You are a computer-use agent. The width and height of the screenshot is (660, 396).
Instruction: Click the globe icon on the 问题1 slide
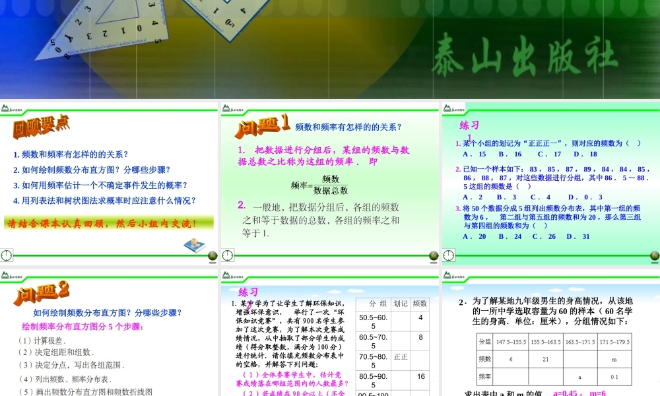[434, 256]
